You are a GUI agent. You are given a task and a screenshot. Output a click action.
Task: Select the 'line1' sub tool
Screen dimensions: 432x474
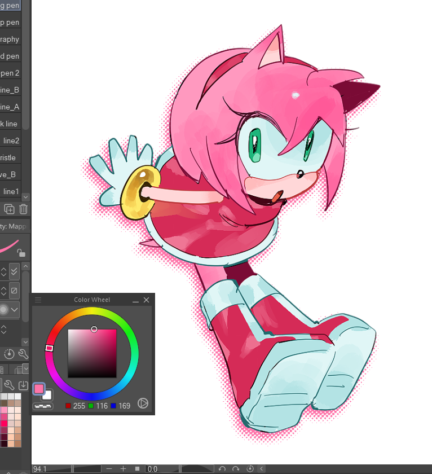[10, 191]
